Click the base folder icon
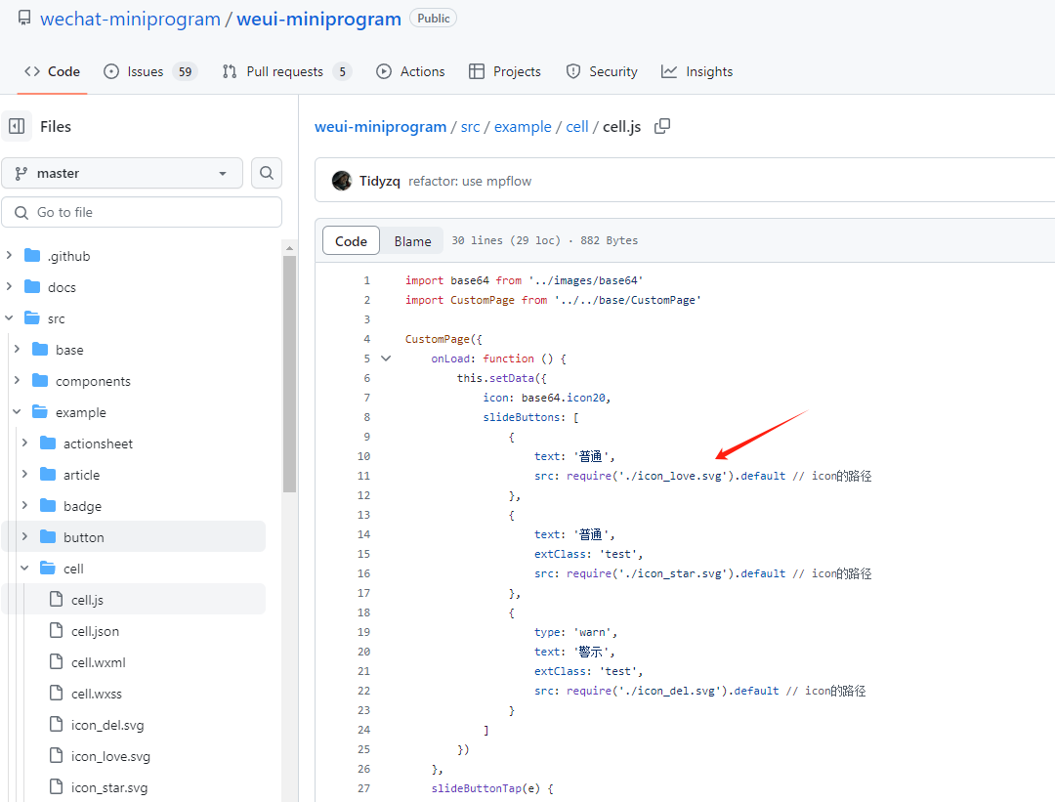Viewport: 1055px width, 802px height. pos(40,350)
